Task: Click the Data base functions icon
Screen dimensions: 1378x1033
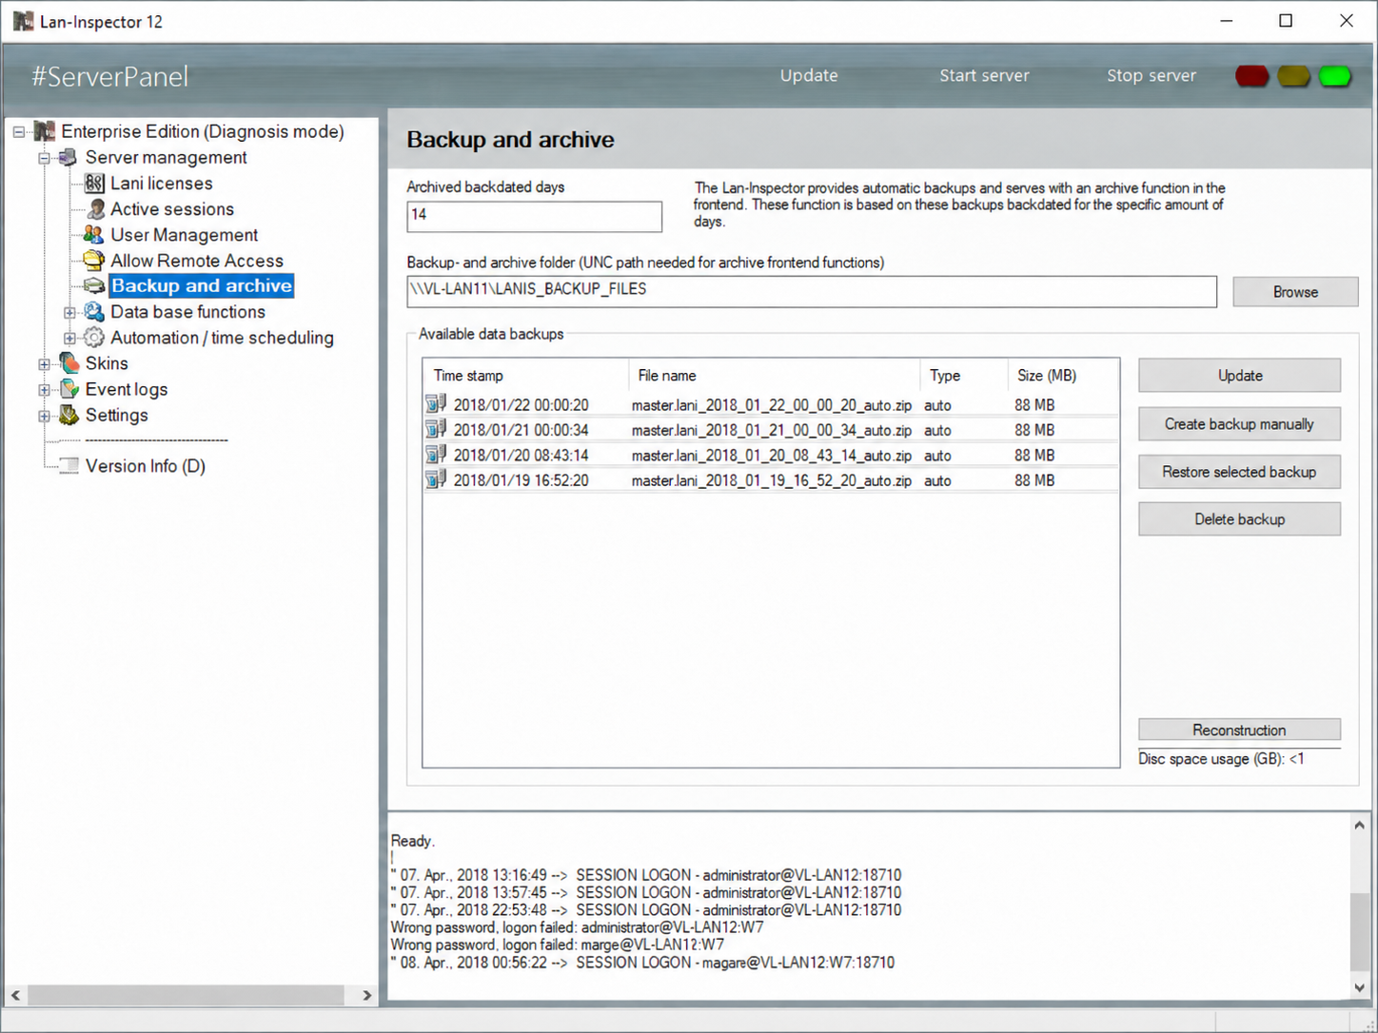Action: tap(93, 311)
